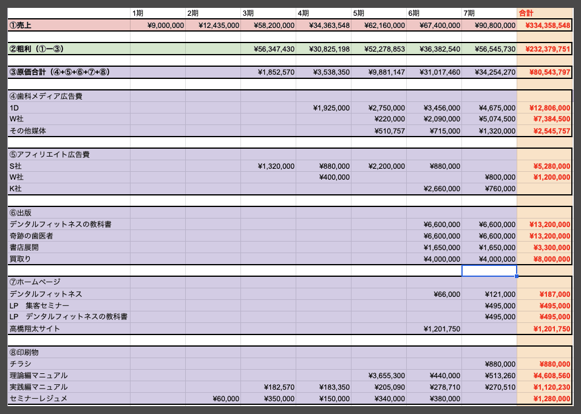581x414 pixels.
Task: Click the sales total ¥334,358,548
Action: (x=545, y=25)
